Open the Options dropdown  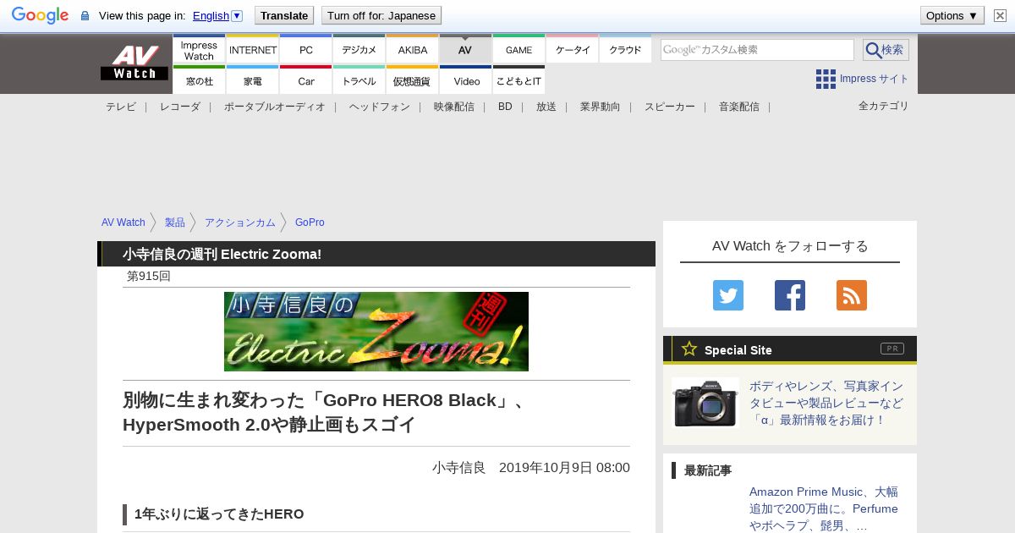tap(952, 15)
